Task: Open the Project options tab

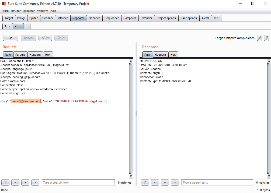Action: point(166,18)
